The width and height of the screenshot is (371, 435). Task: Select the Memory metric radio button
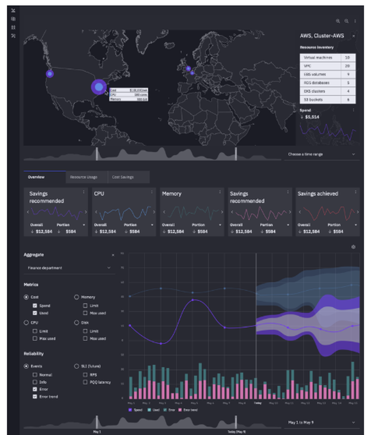click(x=76, y=297)
